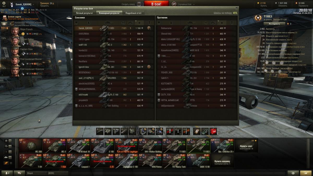
Task: Toggle Автоматический возврат экипажа checkbox
Action: 13,25
